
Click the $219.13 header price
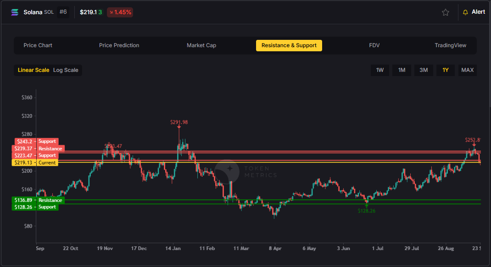[x=91, y=12]
